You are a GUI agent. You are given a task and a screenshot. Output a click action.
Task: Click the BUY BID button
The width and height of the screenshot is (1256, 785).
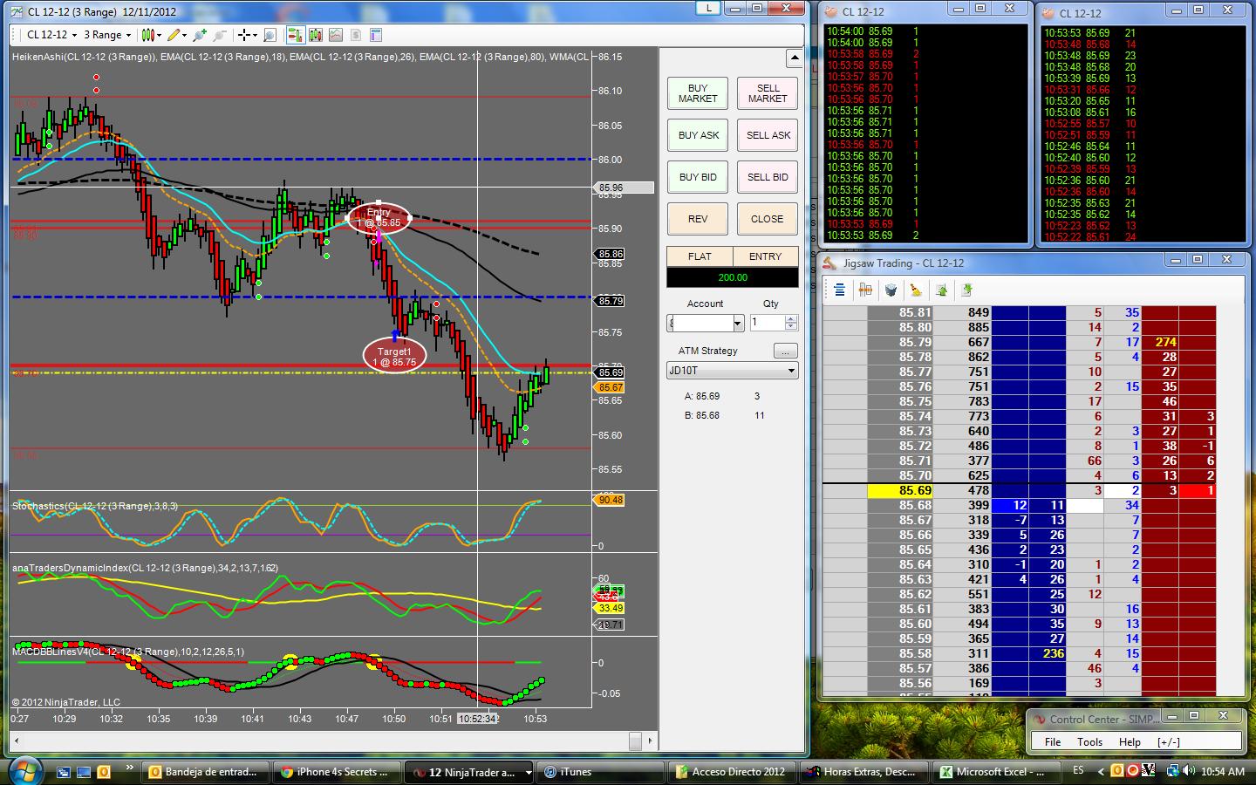click(x=698, y=177)
